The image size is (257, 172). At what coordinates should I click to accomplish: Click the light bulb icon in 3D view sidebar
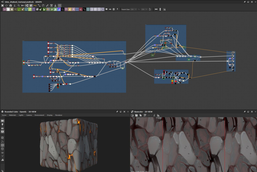3,124
